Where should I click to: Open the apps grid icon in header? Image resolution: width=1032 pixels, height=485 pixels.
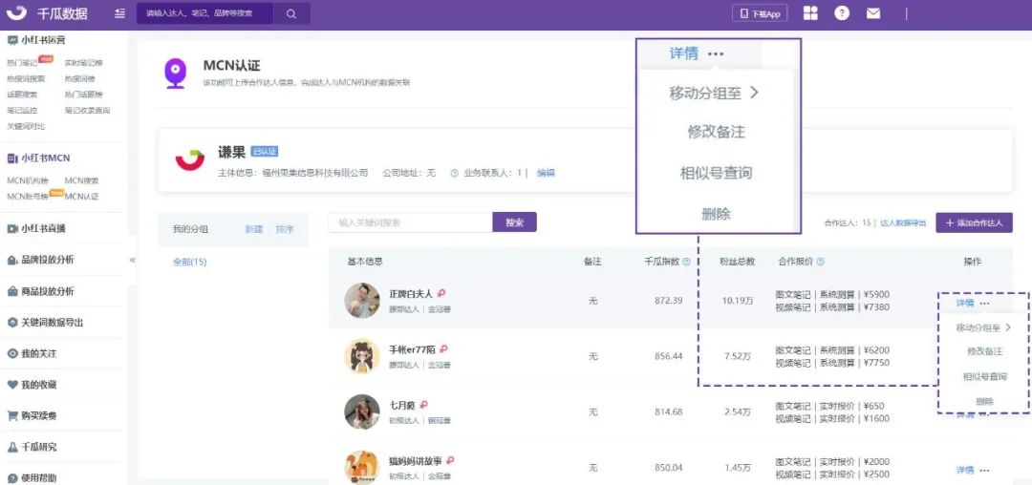point(810,13)
